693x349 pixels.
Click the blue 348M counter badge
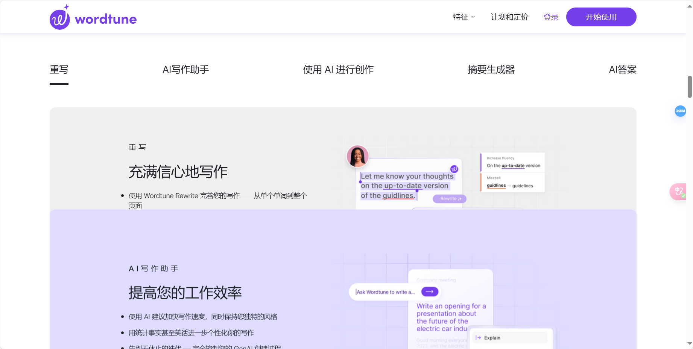(x=680, y=111)
